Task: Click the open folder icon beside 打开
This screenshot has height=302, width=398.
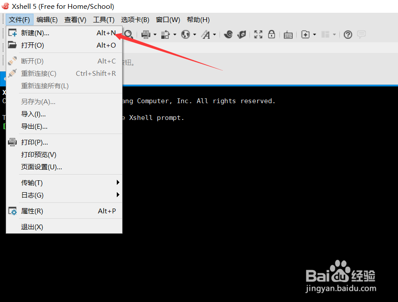Action: (x=12, y=45)
